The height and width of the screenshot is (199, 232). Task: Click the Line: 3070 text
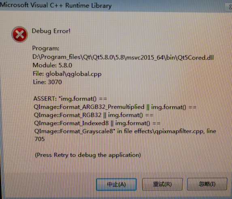[47, 82]
